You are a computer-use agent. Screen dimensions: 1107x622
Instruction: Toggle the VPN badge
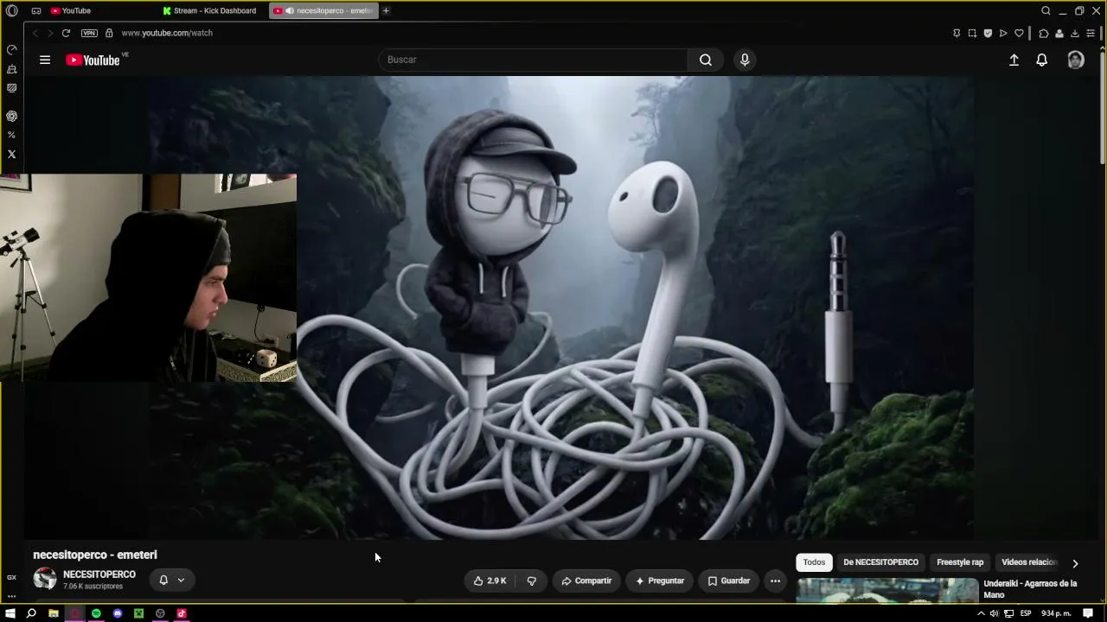pos(89,33)
